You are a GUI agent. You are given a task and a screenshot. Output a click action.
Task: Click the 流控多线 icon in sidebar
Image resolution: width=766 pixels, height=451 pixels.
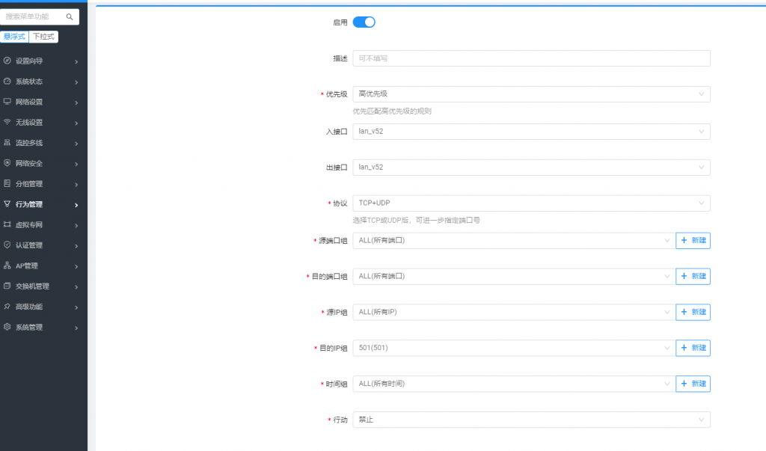coord(7,143)
